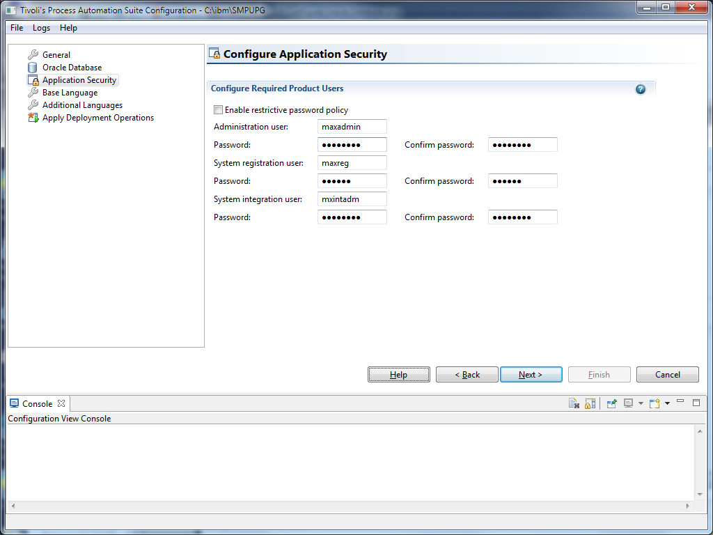The image size is (713, 535).
Task: Click the Display Selected Console icon
Action: tap(629, 403)
